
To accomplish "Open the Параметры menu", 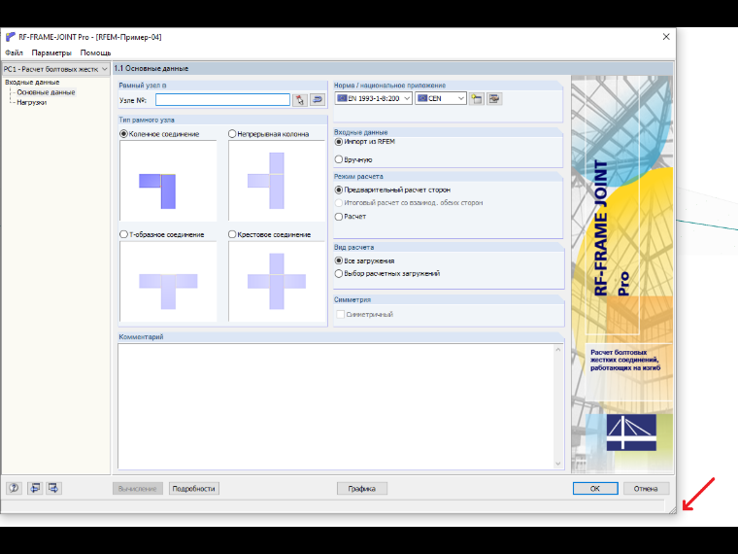I will [51, 52].
